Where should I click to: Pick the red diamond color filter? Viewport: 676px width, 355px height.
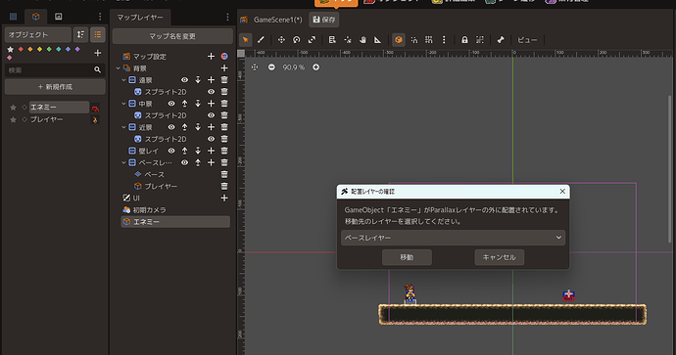click(x=21, y=49)
